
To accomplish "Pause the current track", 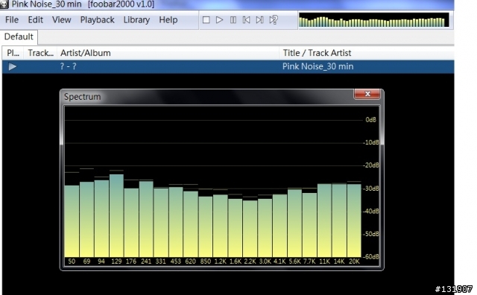I will [x=233, y=20].
